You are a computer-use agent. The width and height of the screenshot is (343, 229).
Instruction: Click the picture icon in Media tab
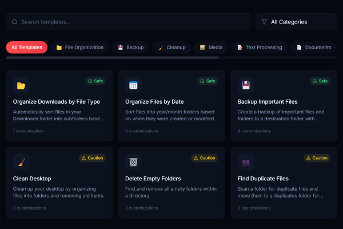(x=202, y=48)
